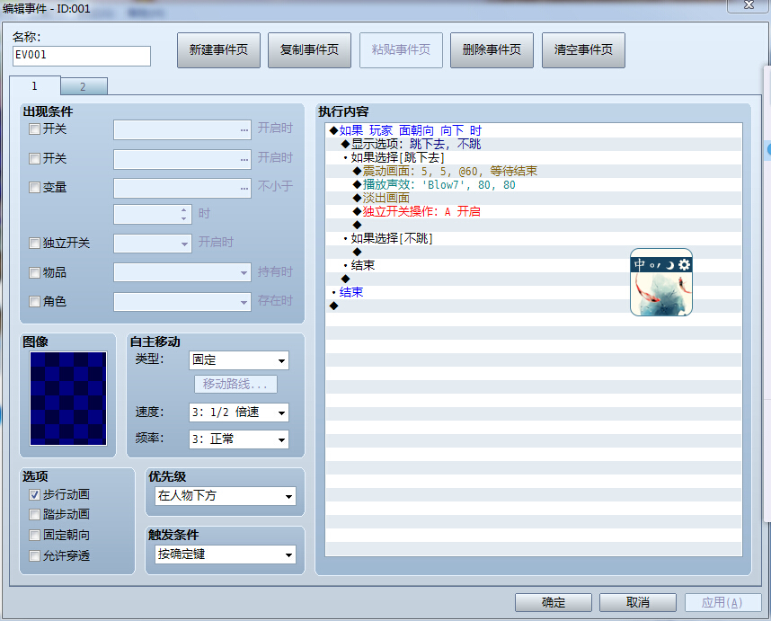Enable the 独立开关 condition checkbox
The image size is (771, 621).
tap(34, 243)
